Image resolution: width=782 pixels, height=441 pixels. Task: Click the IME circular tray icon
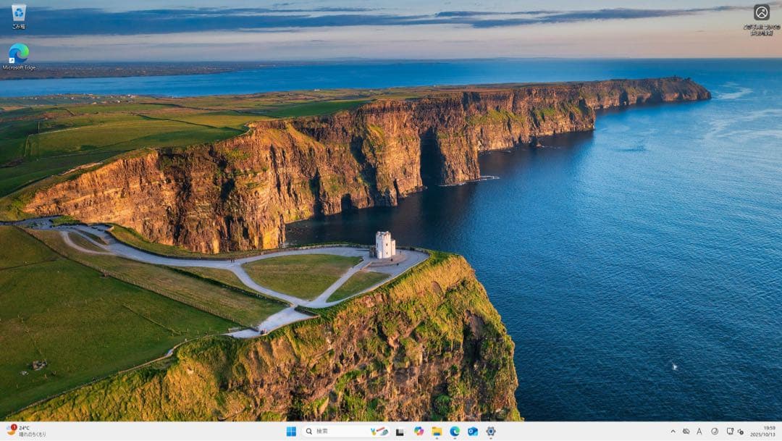(x=715, y=432)
